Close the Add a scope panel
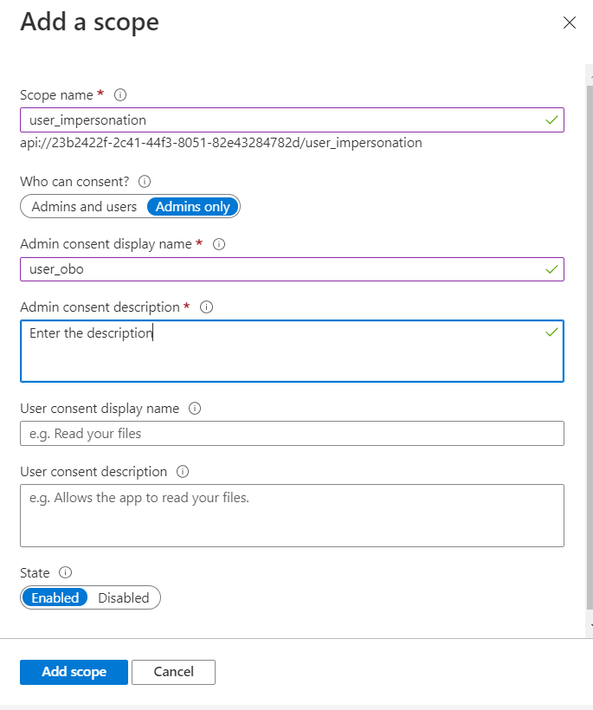The height and width of the screenshot is (710, 593). coord(569,23)
